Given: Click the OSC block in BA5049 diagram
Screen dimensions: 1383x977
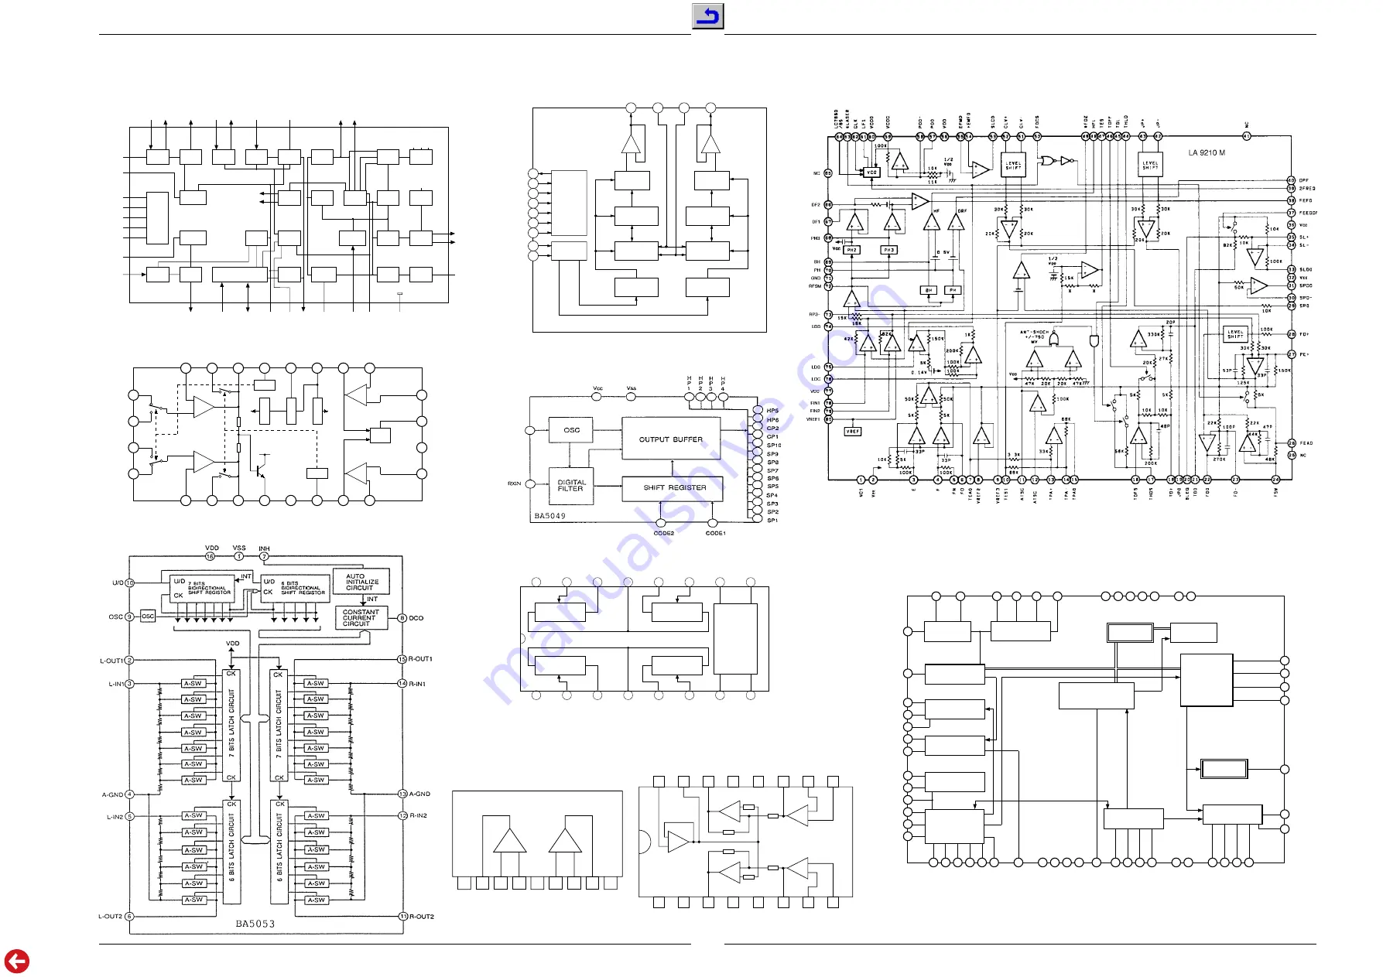Looking at the screenshot, I should point(571,430).
